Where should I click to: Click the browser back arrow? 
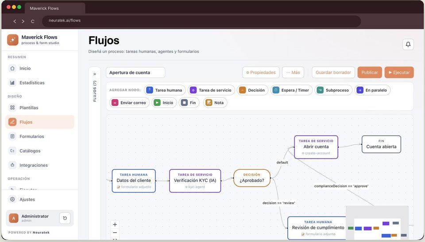tap(15, 21)
